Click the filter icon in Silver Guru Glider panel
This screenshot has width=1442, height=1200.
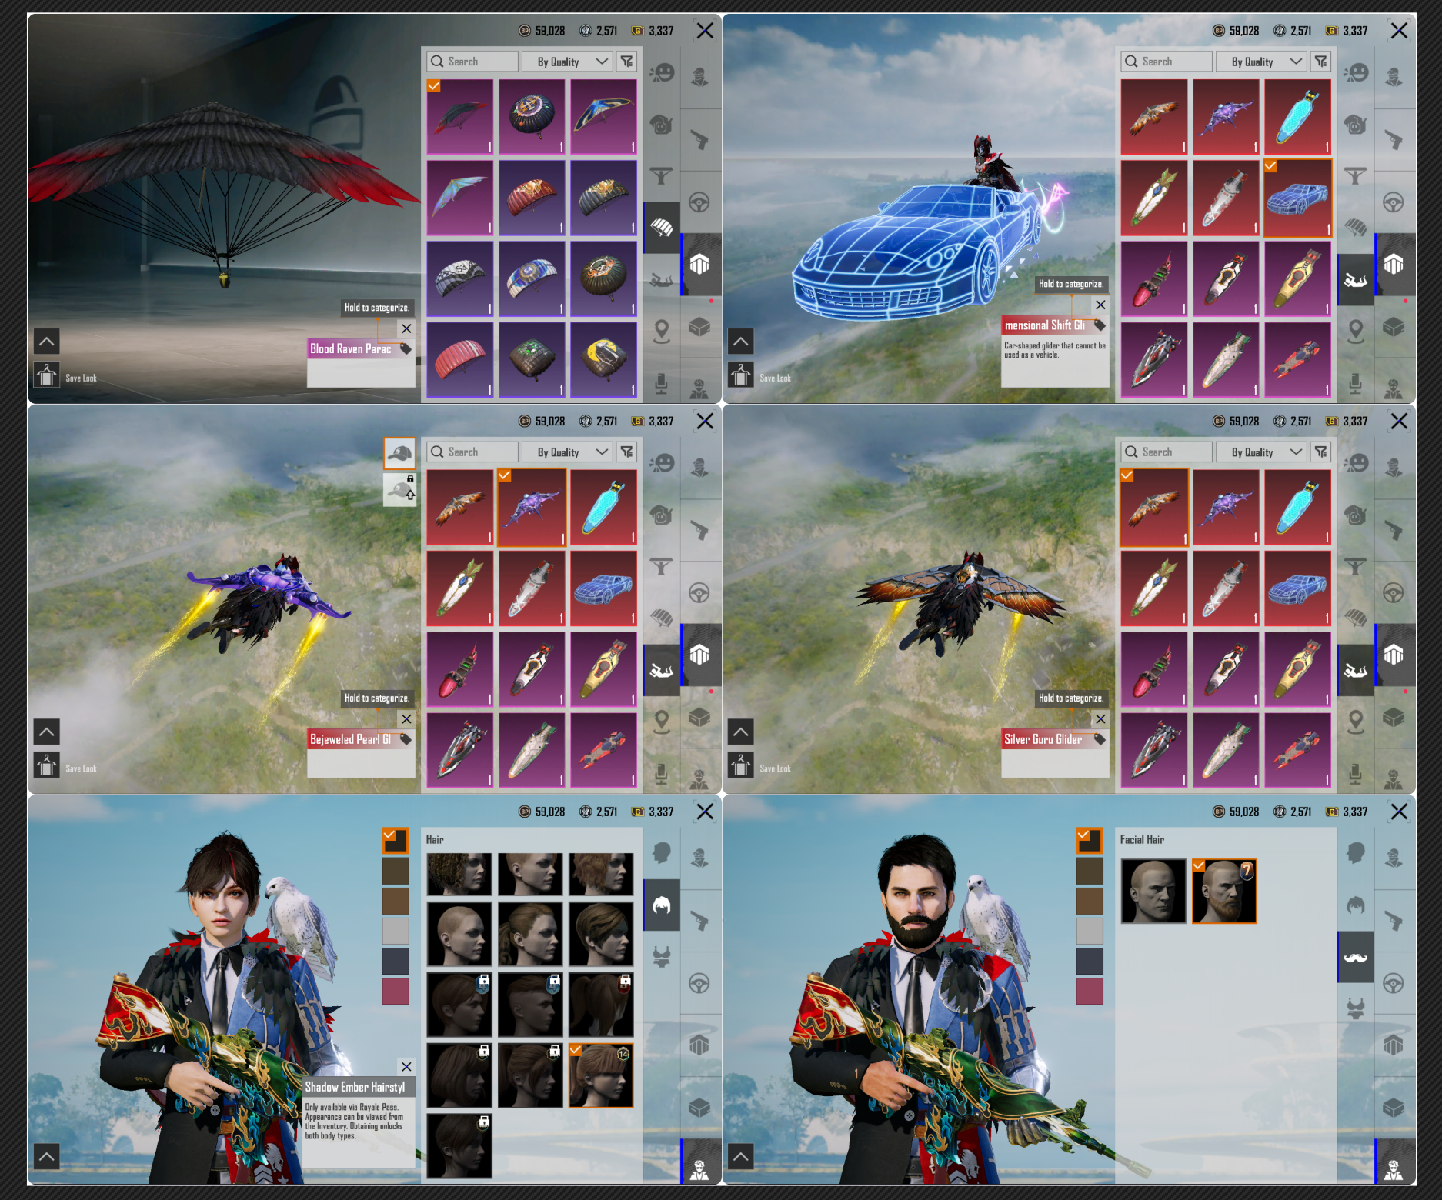tap(1321, 452)
